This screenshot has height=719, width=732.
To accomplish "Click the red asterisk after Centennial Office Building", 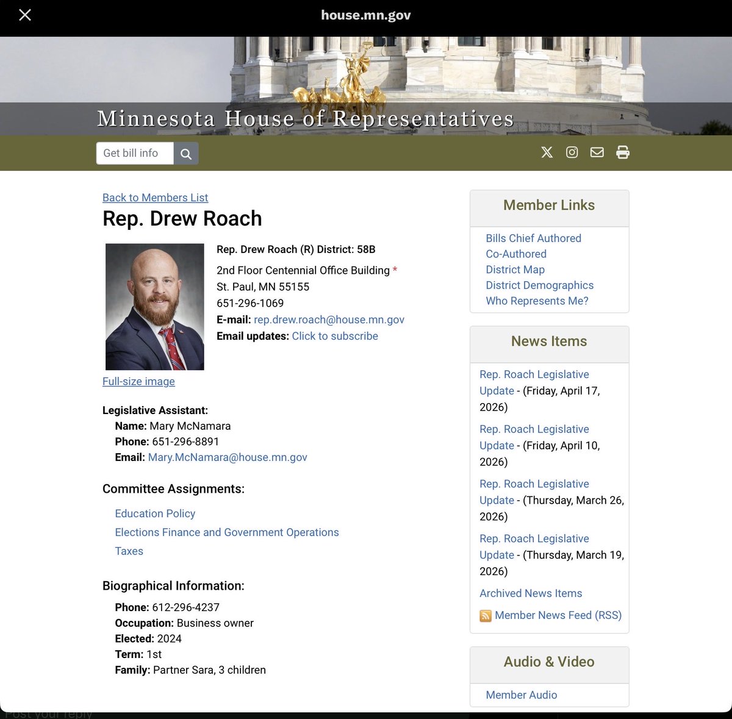I will coord(395,270).
